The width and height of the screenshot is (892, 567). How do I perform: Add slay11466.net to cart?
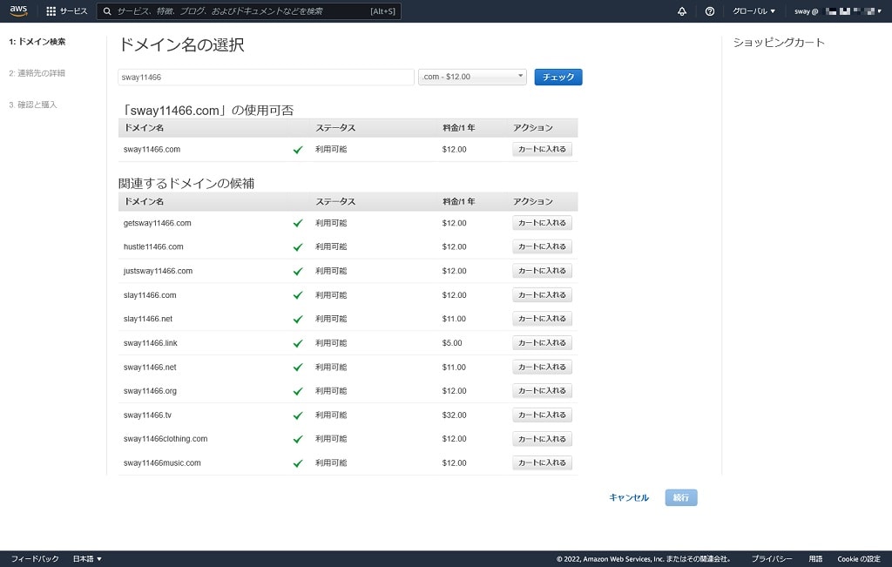pyautogui.click(x=542, y=319)
